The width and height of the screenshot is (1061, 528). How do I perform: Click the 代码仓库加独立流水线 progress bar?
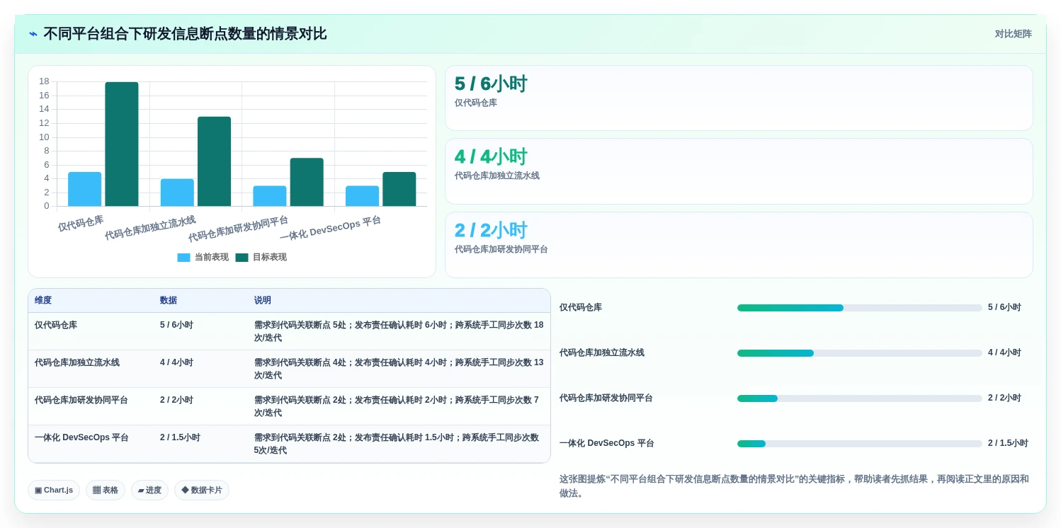[x=859, y=353]
